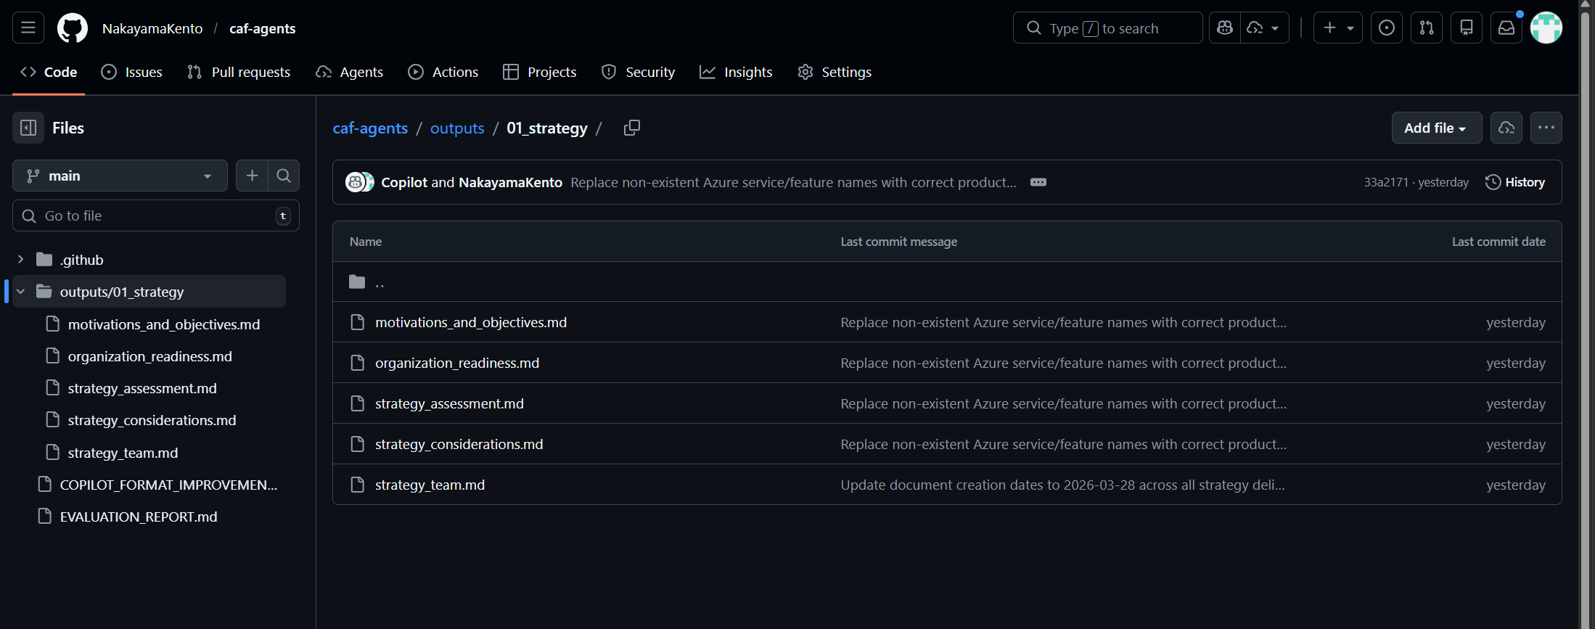Click the Go to file search field

(x=156, y=215)
